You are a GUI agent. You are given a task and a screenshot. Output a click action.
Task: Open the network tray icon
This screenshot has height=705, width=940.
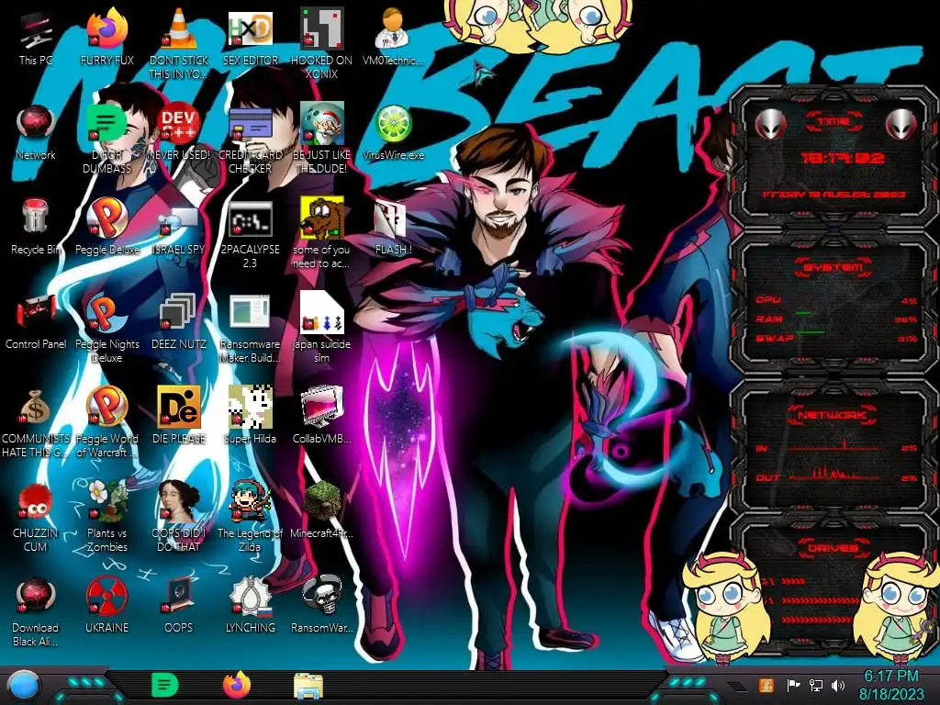(816, 685)
